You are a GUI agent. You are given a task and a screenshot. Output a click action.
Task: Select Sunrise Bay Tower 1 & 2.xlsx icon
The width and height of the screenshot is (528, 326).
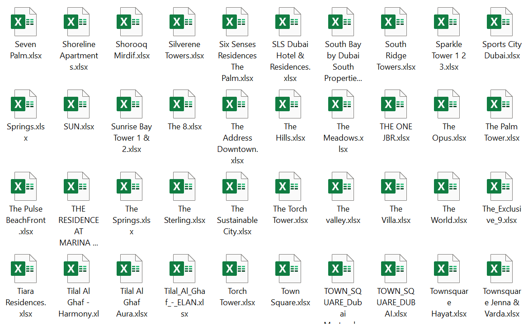(x=131, y=104)
